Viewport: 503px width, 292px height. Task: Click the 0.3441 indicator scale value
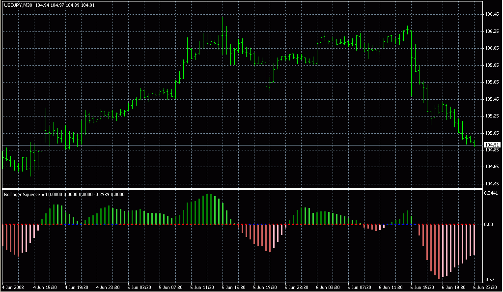492,193
